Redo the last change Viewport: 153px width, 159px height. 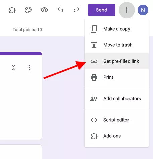click(76, 10)
